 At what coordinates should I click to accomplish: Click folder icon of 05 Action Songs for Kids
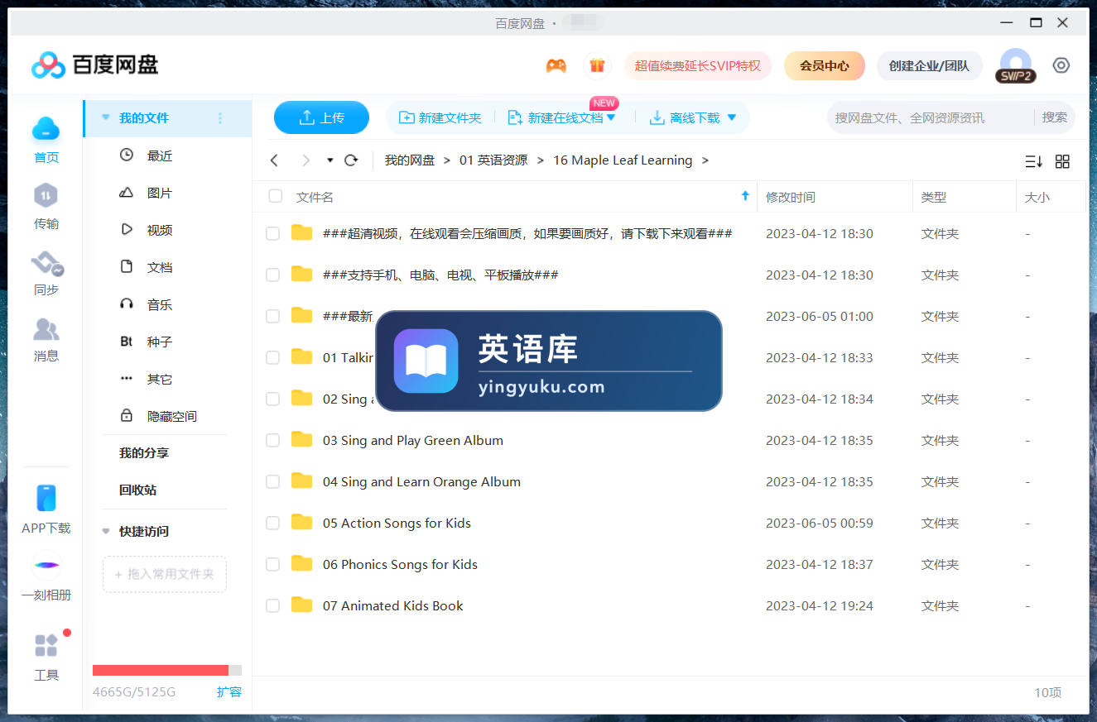[301, 522]
